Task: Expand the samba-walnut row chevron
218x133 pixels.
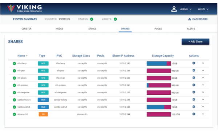Action: [203, 107]
